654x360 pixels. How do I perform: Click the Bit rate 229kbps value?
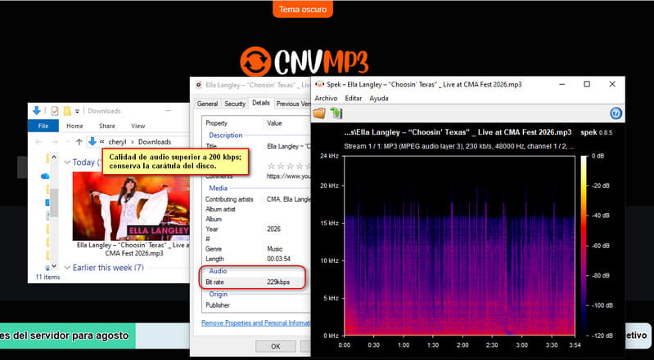pyautogui.click(x=278, y=282)
